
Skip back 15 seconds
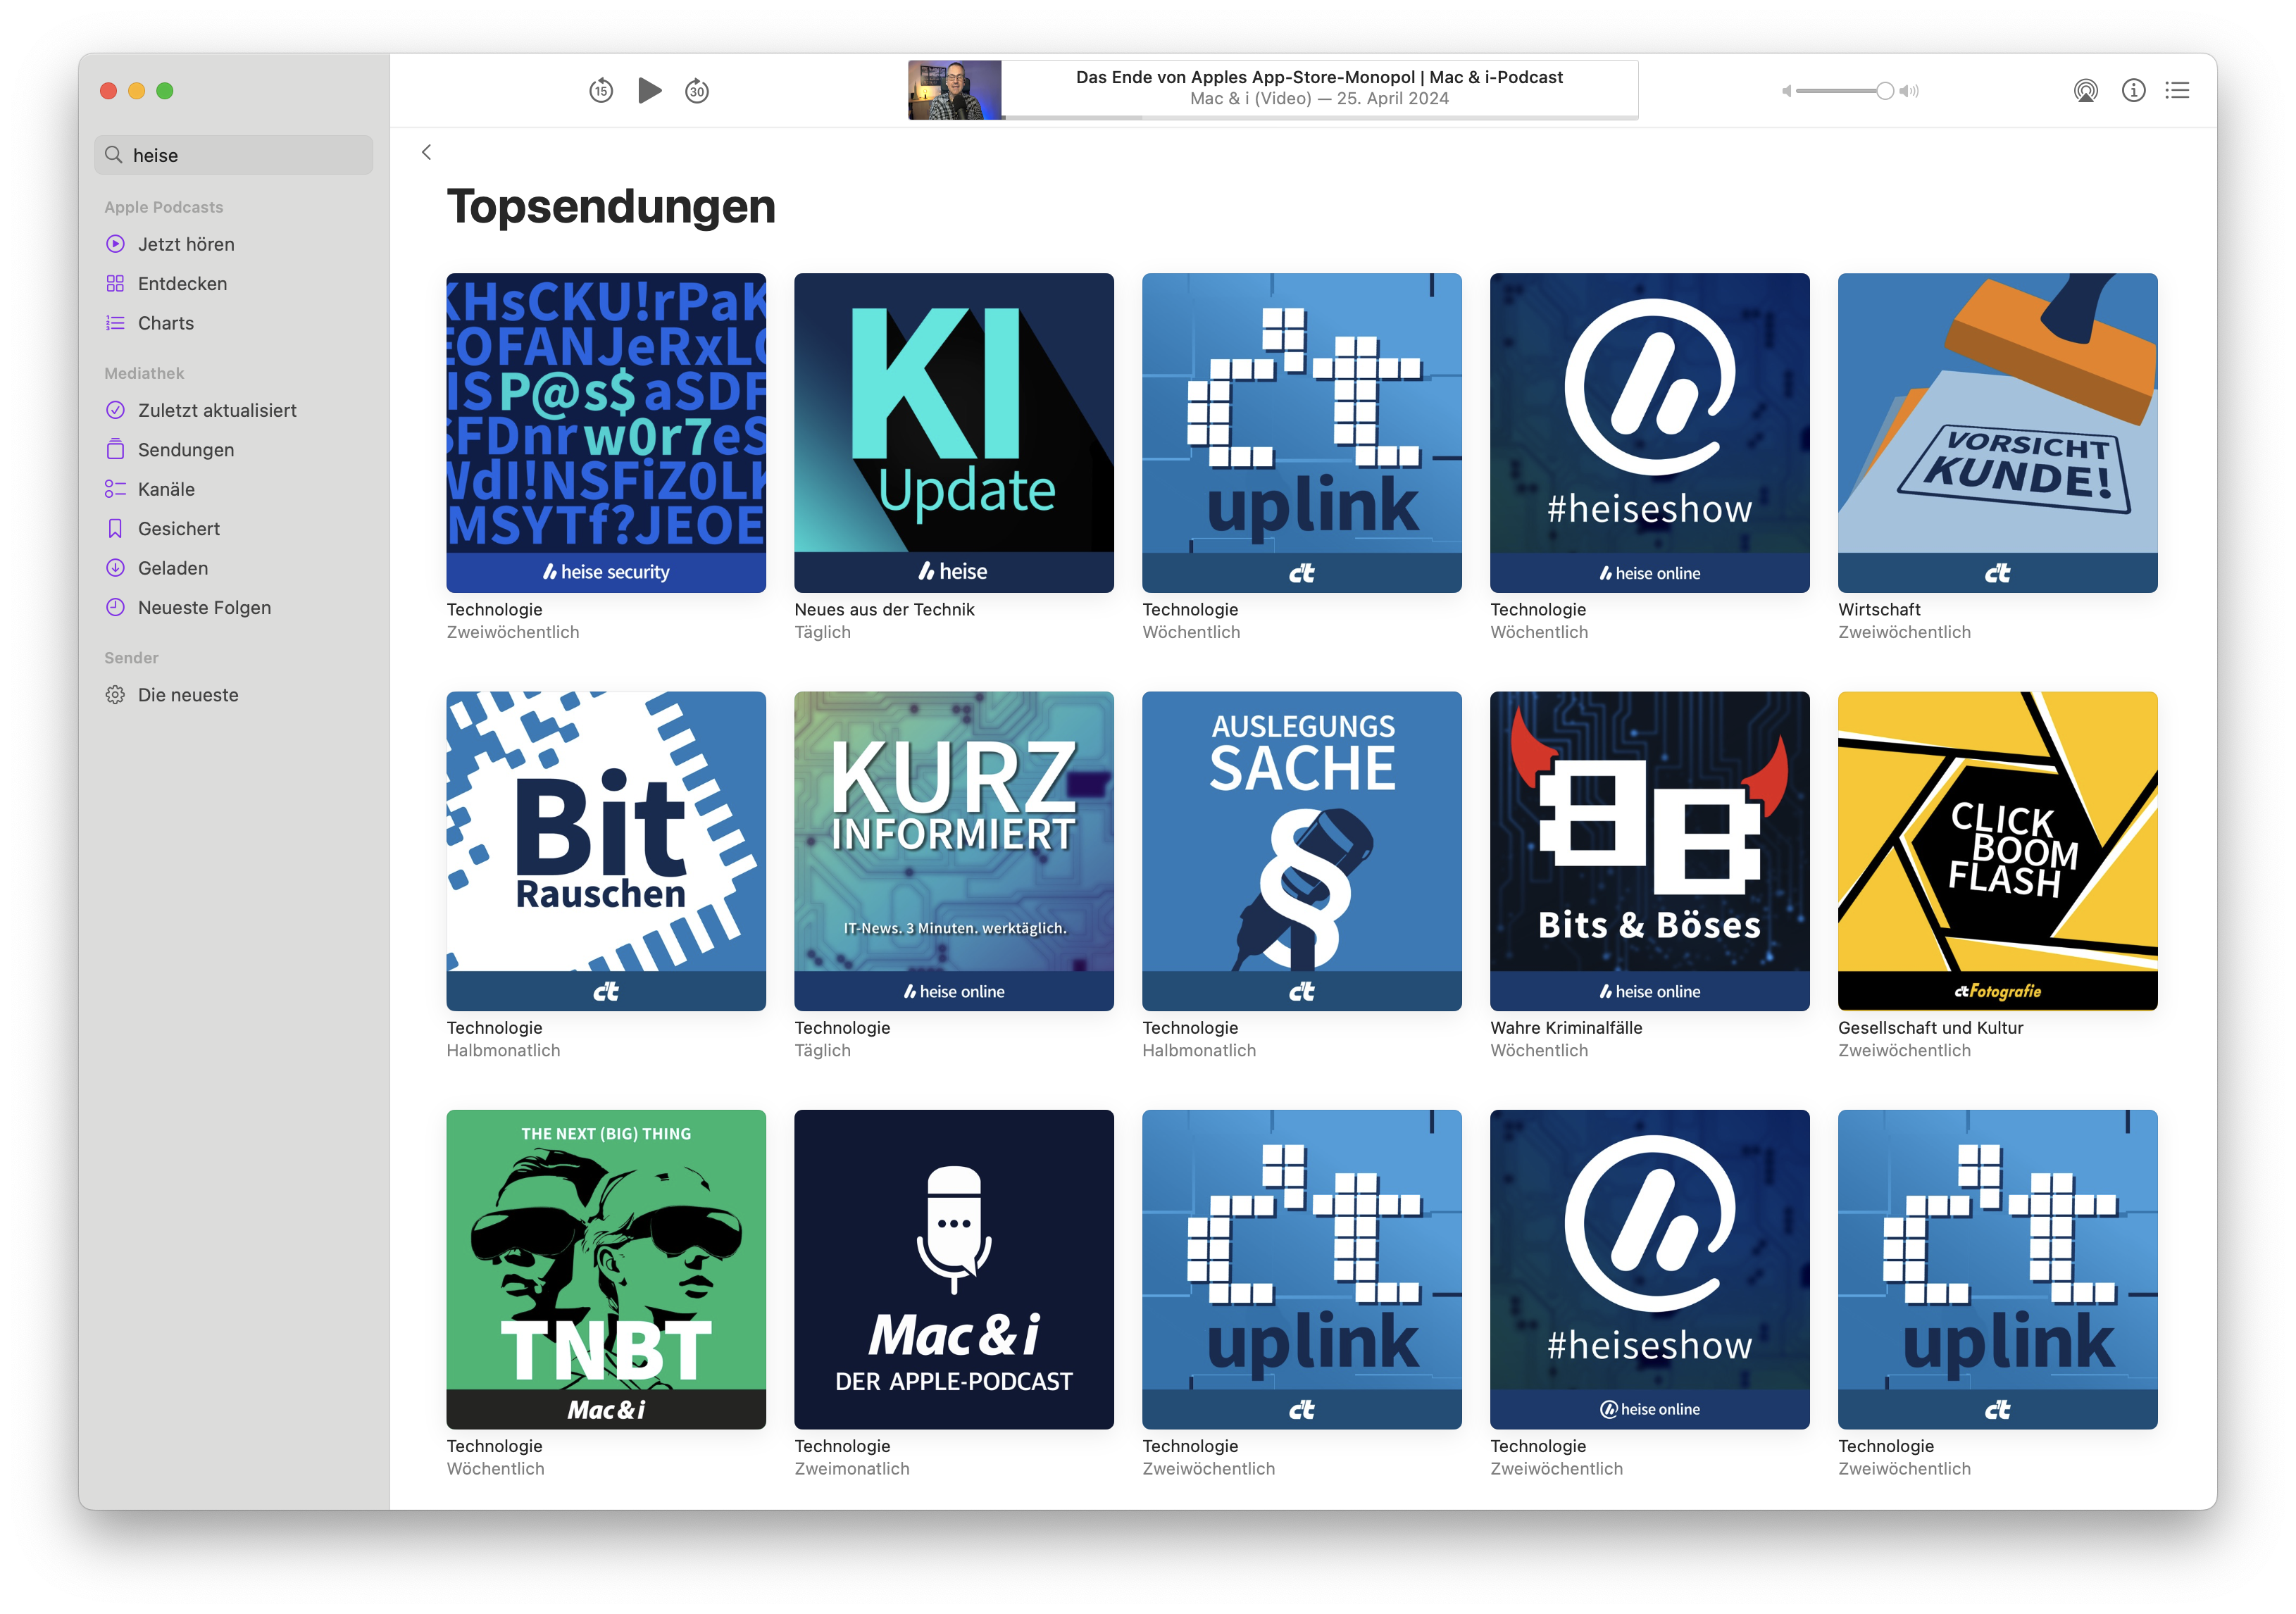point(600,91)
